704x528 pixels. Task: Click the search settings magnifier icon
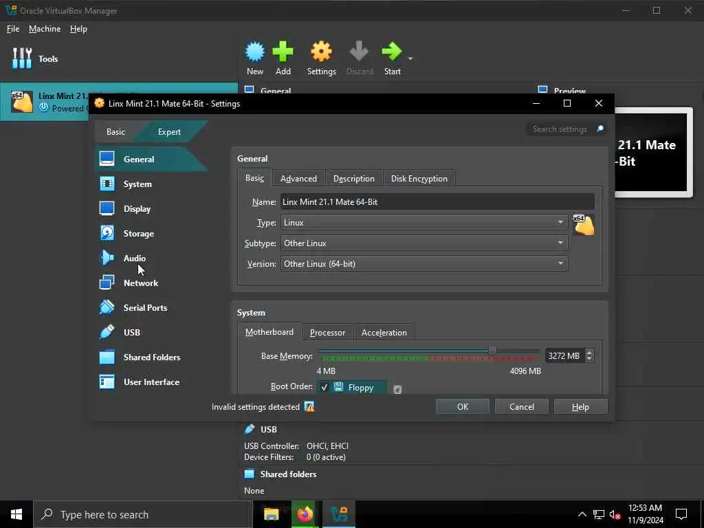pyautogui.click(x=599, y=129)
